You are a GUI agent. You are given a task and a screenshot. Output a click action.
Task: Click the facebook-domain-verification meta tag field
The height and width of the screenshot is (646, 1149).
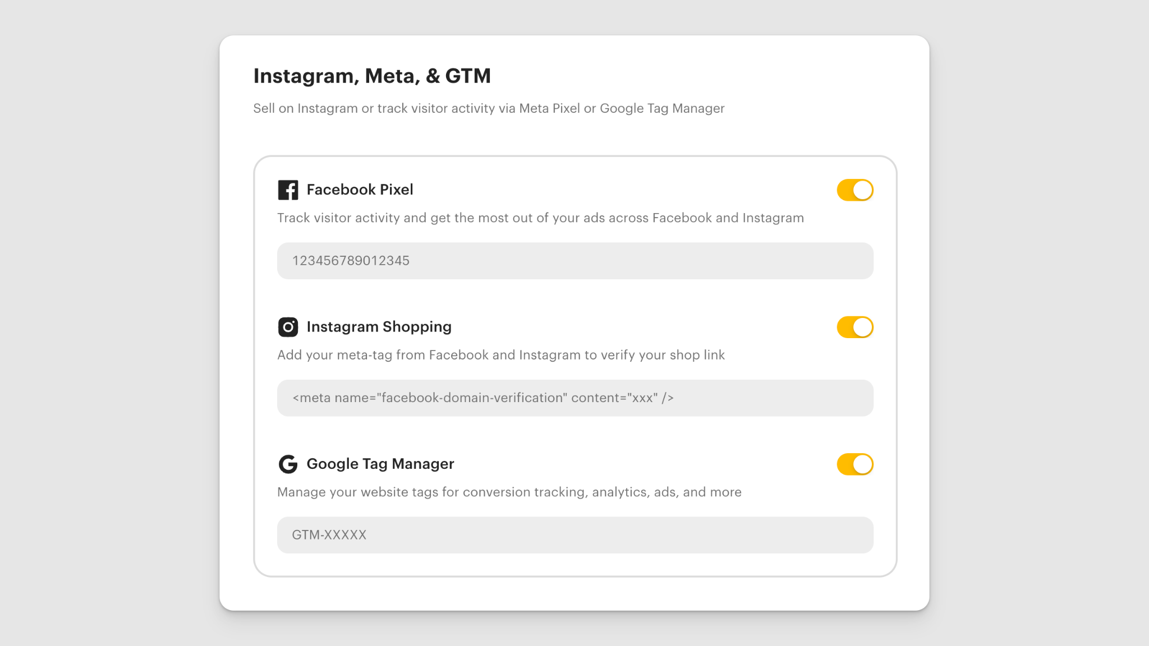(x=574, y=398)
